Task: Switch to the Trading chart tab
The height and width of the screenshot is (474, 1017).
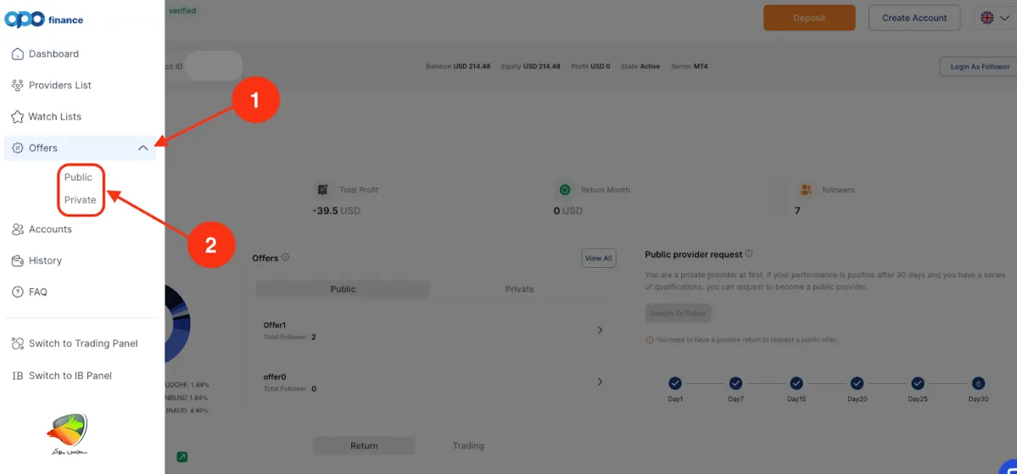Action: (x=468, y=445)
